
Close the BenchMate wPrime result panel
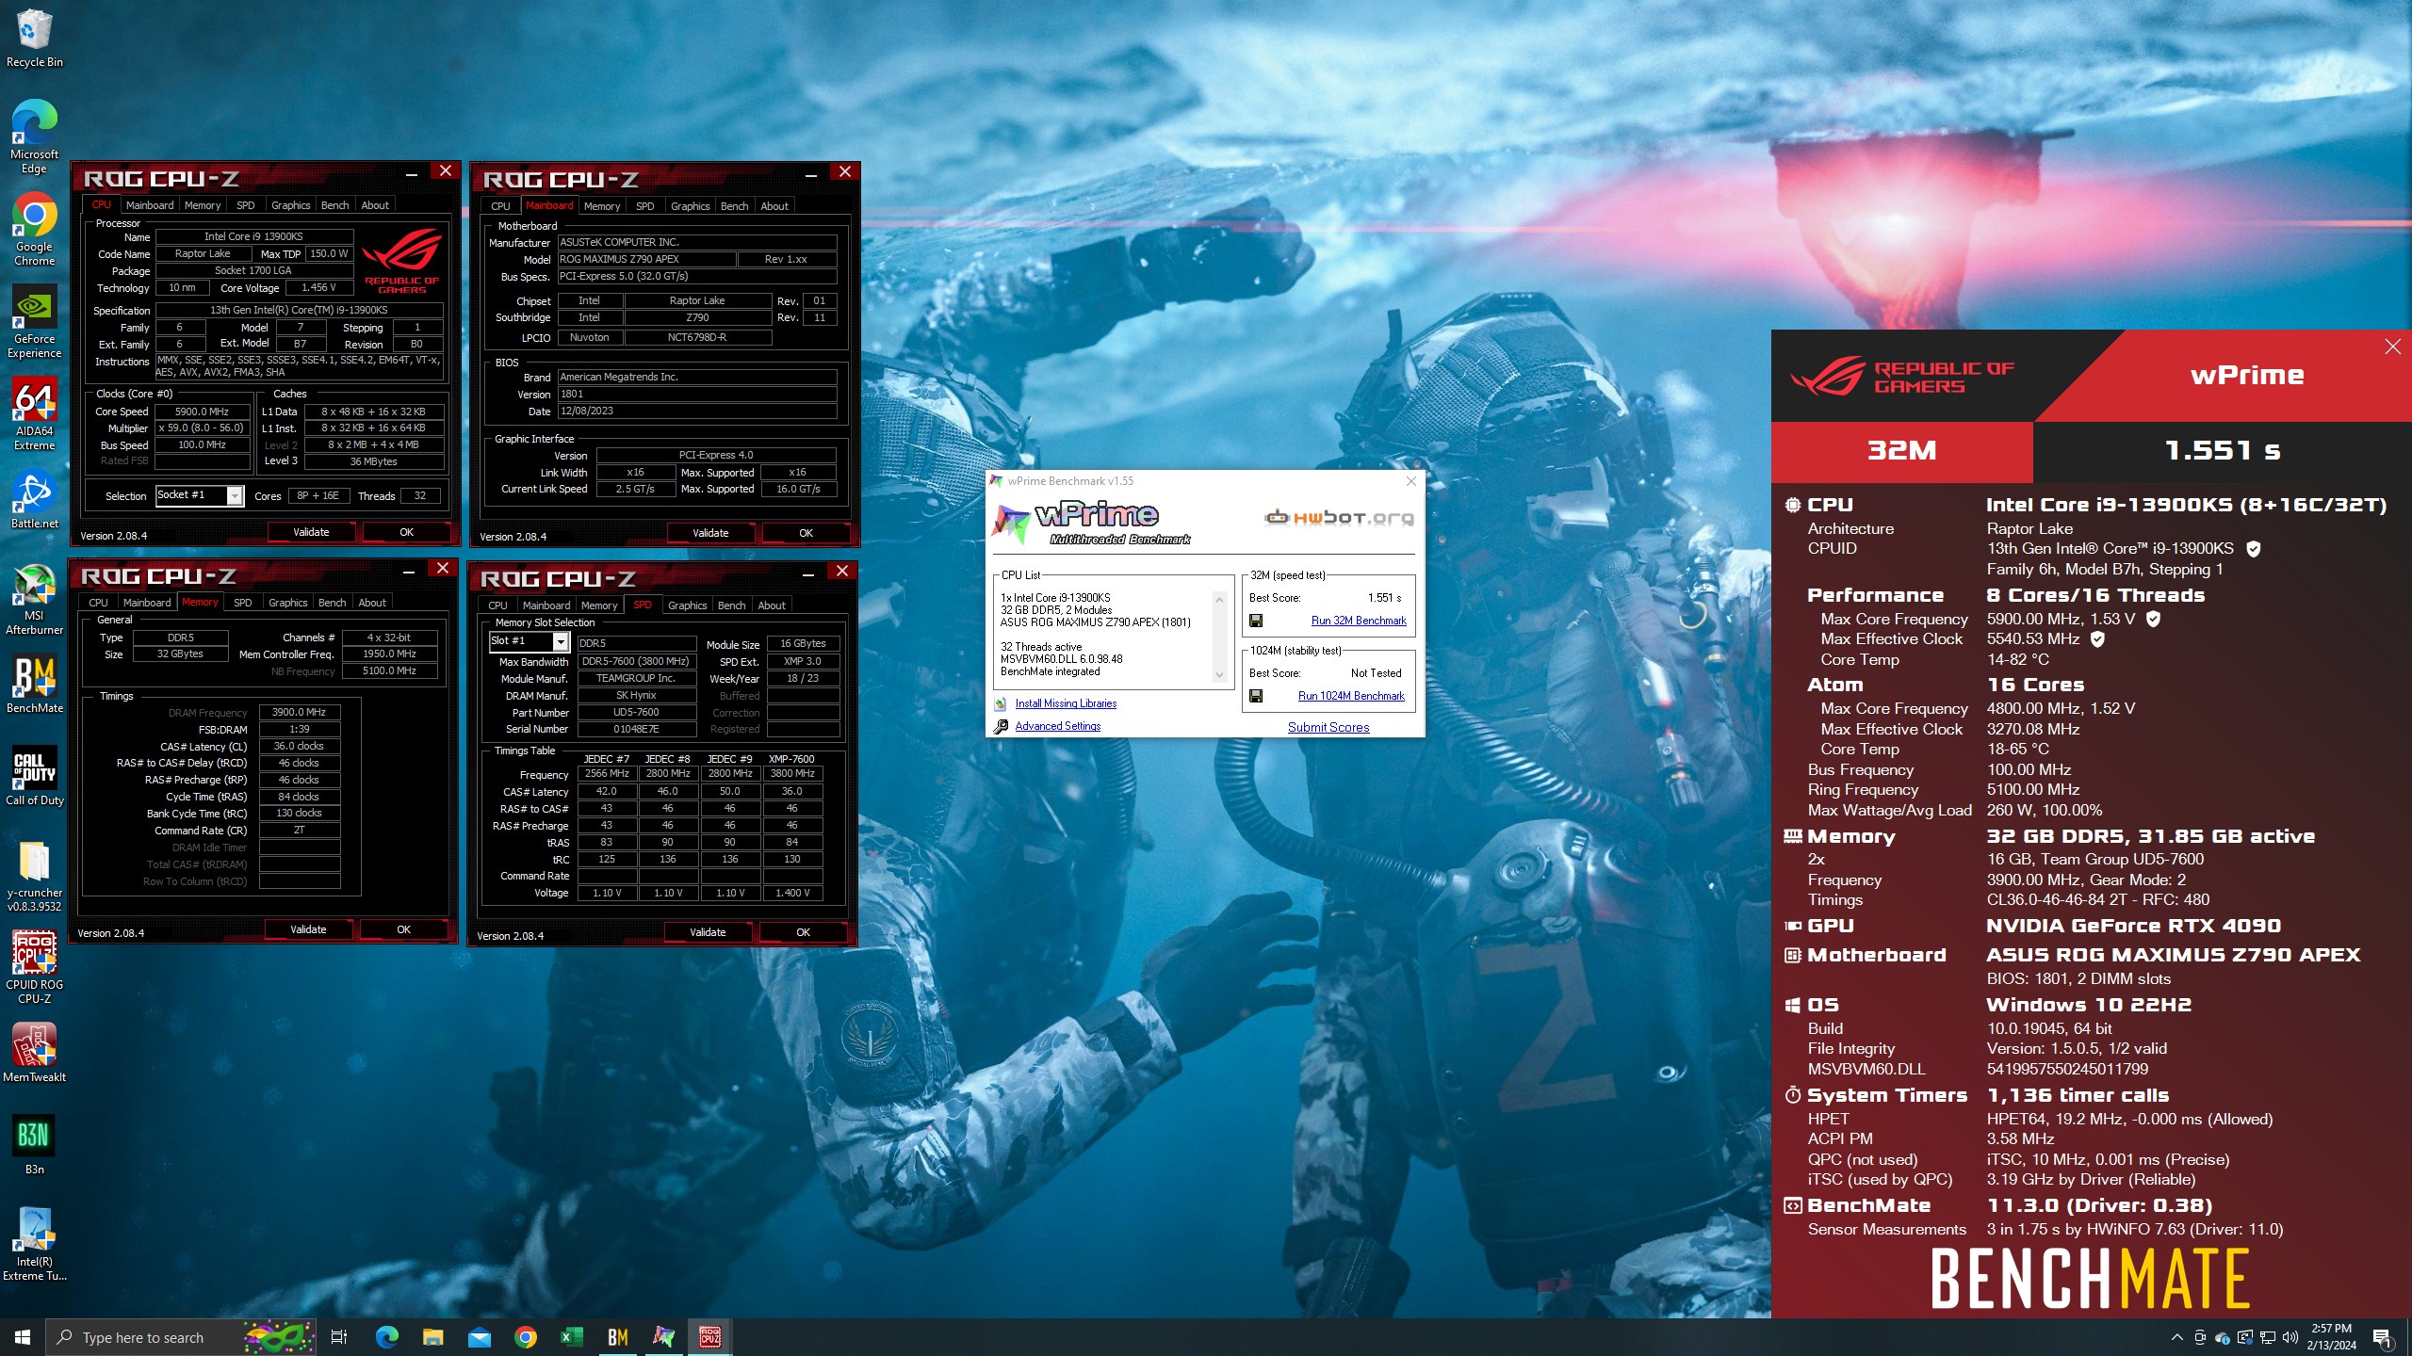2392,347
